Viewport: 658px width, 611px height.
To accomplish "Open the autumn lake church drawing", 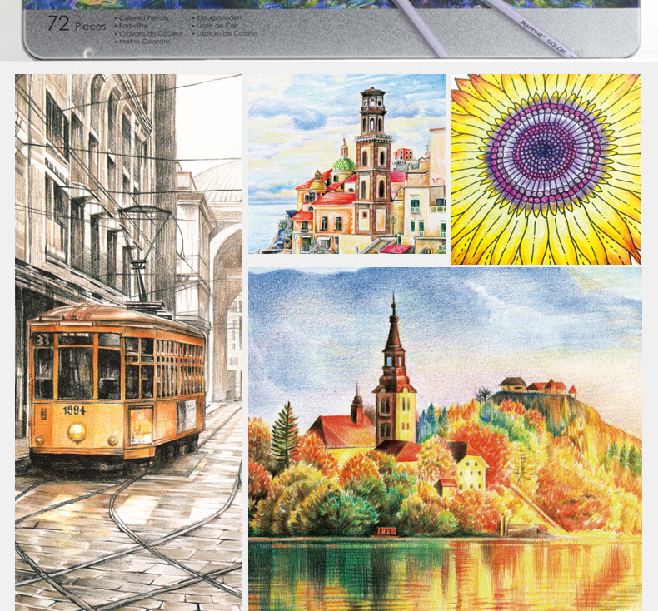I will click(x=445, y=439).
